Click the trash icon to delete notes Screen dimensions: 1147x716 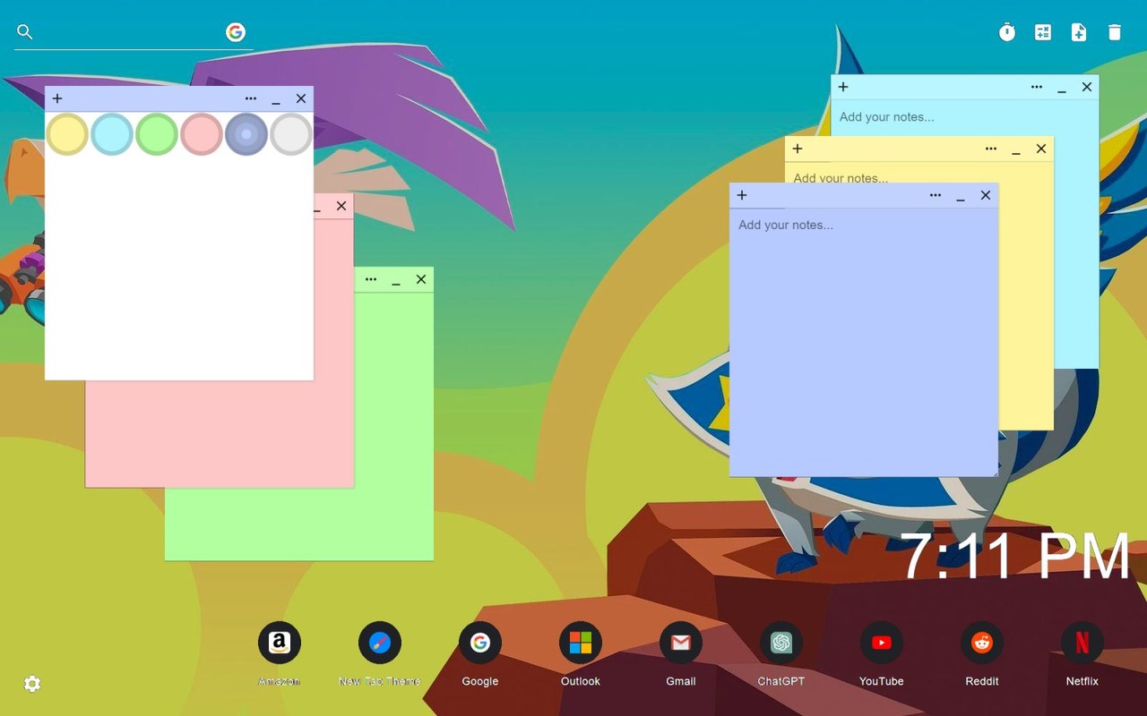tap(1115, 32)
